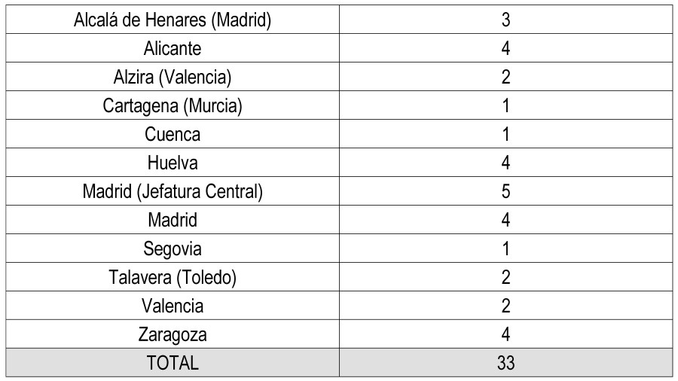Select the Alicante row label
Screen dimensions: 678x381
tap(173, 49)
